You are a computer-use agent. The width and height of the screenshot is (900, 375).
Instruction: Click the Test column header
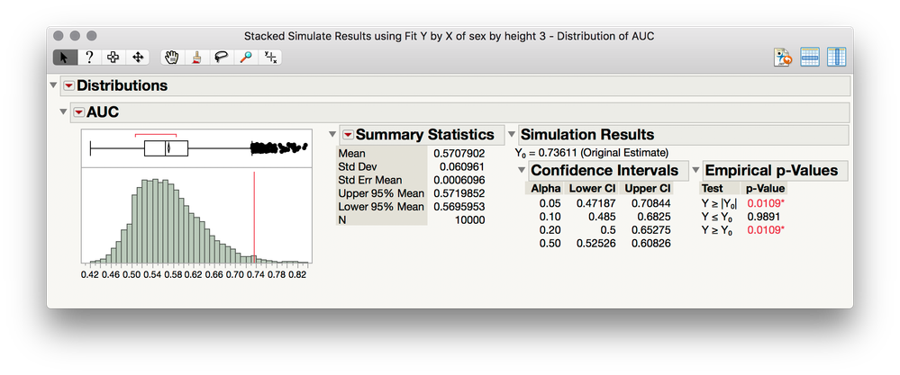713,188
